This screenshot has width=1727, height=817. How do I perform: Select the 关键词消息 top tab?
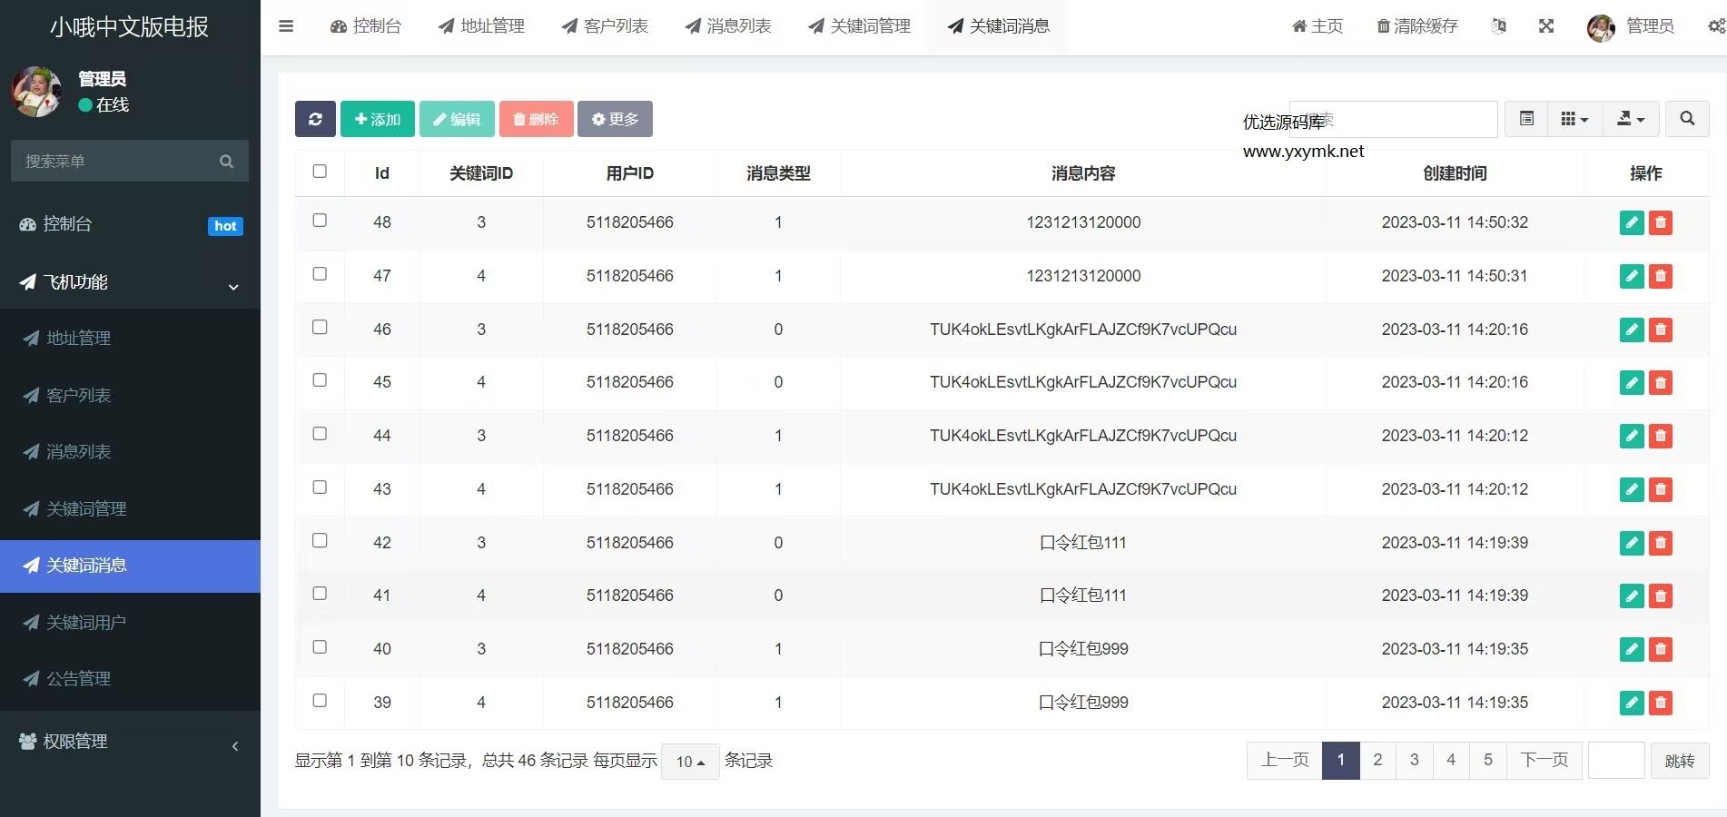[x=998, y=26]
